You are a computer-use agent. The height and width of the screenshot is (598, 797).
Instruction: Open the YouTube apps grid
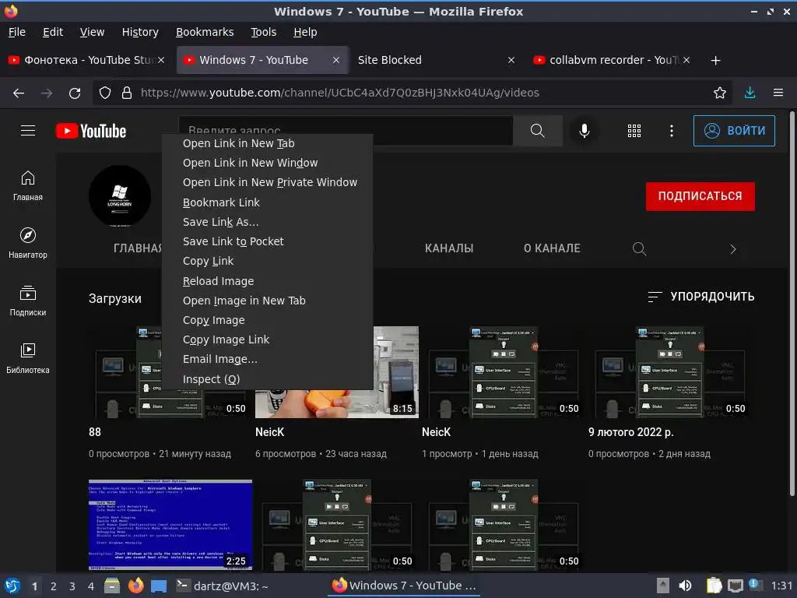coord(634,131)
